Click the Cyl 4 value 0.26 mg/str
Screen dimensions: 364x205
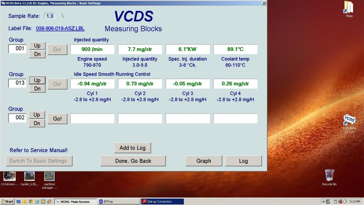click(235, 84)
